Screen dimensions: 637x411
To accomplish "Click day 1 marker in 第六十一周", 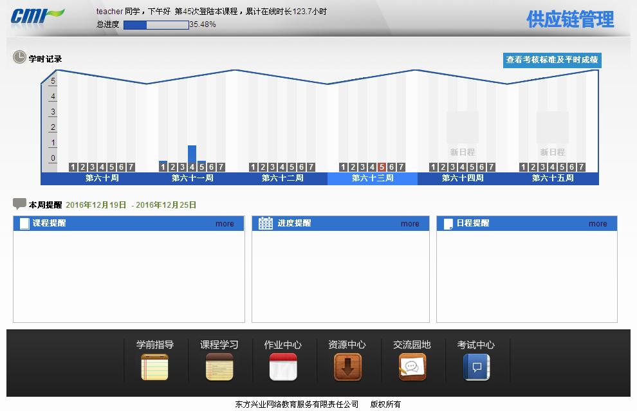I will click(163, 167).
